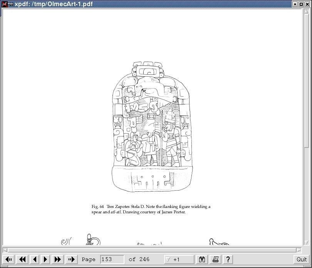Click the page number field showing 153
The width and height of the screenshot is (312, 268).
pyautogui.click(x=112, y=259)
